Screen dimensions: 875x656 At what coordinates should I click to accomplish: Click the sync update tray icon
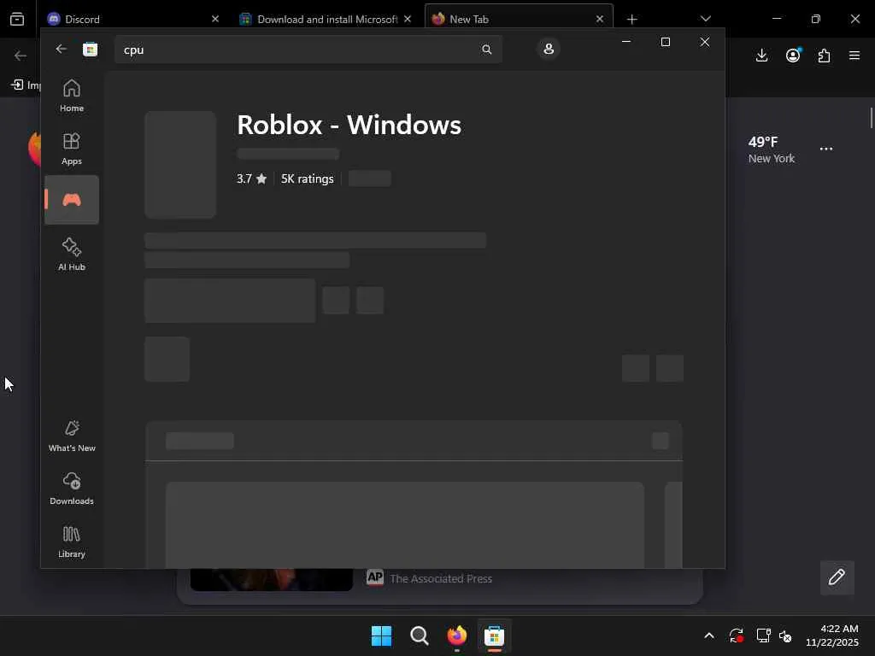click(736, 635)
